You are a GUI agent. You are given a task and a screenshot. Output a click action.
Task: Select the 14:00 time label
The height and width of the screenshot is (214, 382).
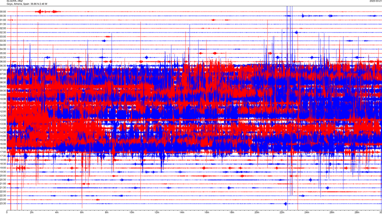click(3, 128)
